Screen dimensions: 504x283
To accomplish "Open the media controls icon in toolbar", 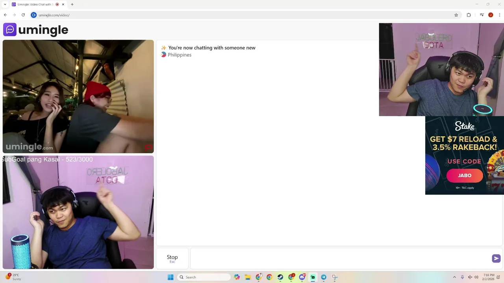I will tap(482, 15).
